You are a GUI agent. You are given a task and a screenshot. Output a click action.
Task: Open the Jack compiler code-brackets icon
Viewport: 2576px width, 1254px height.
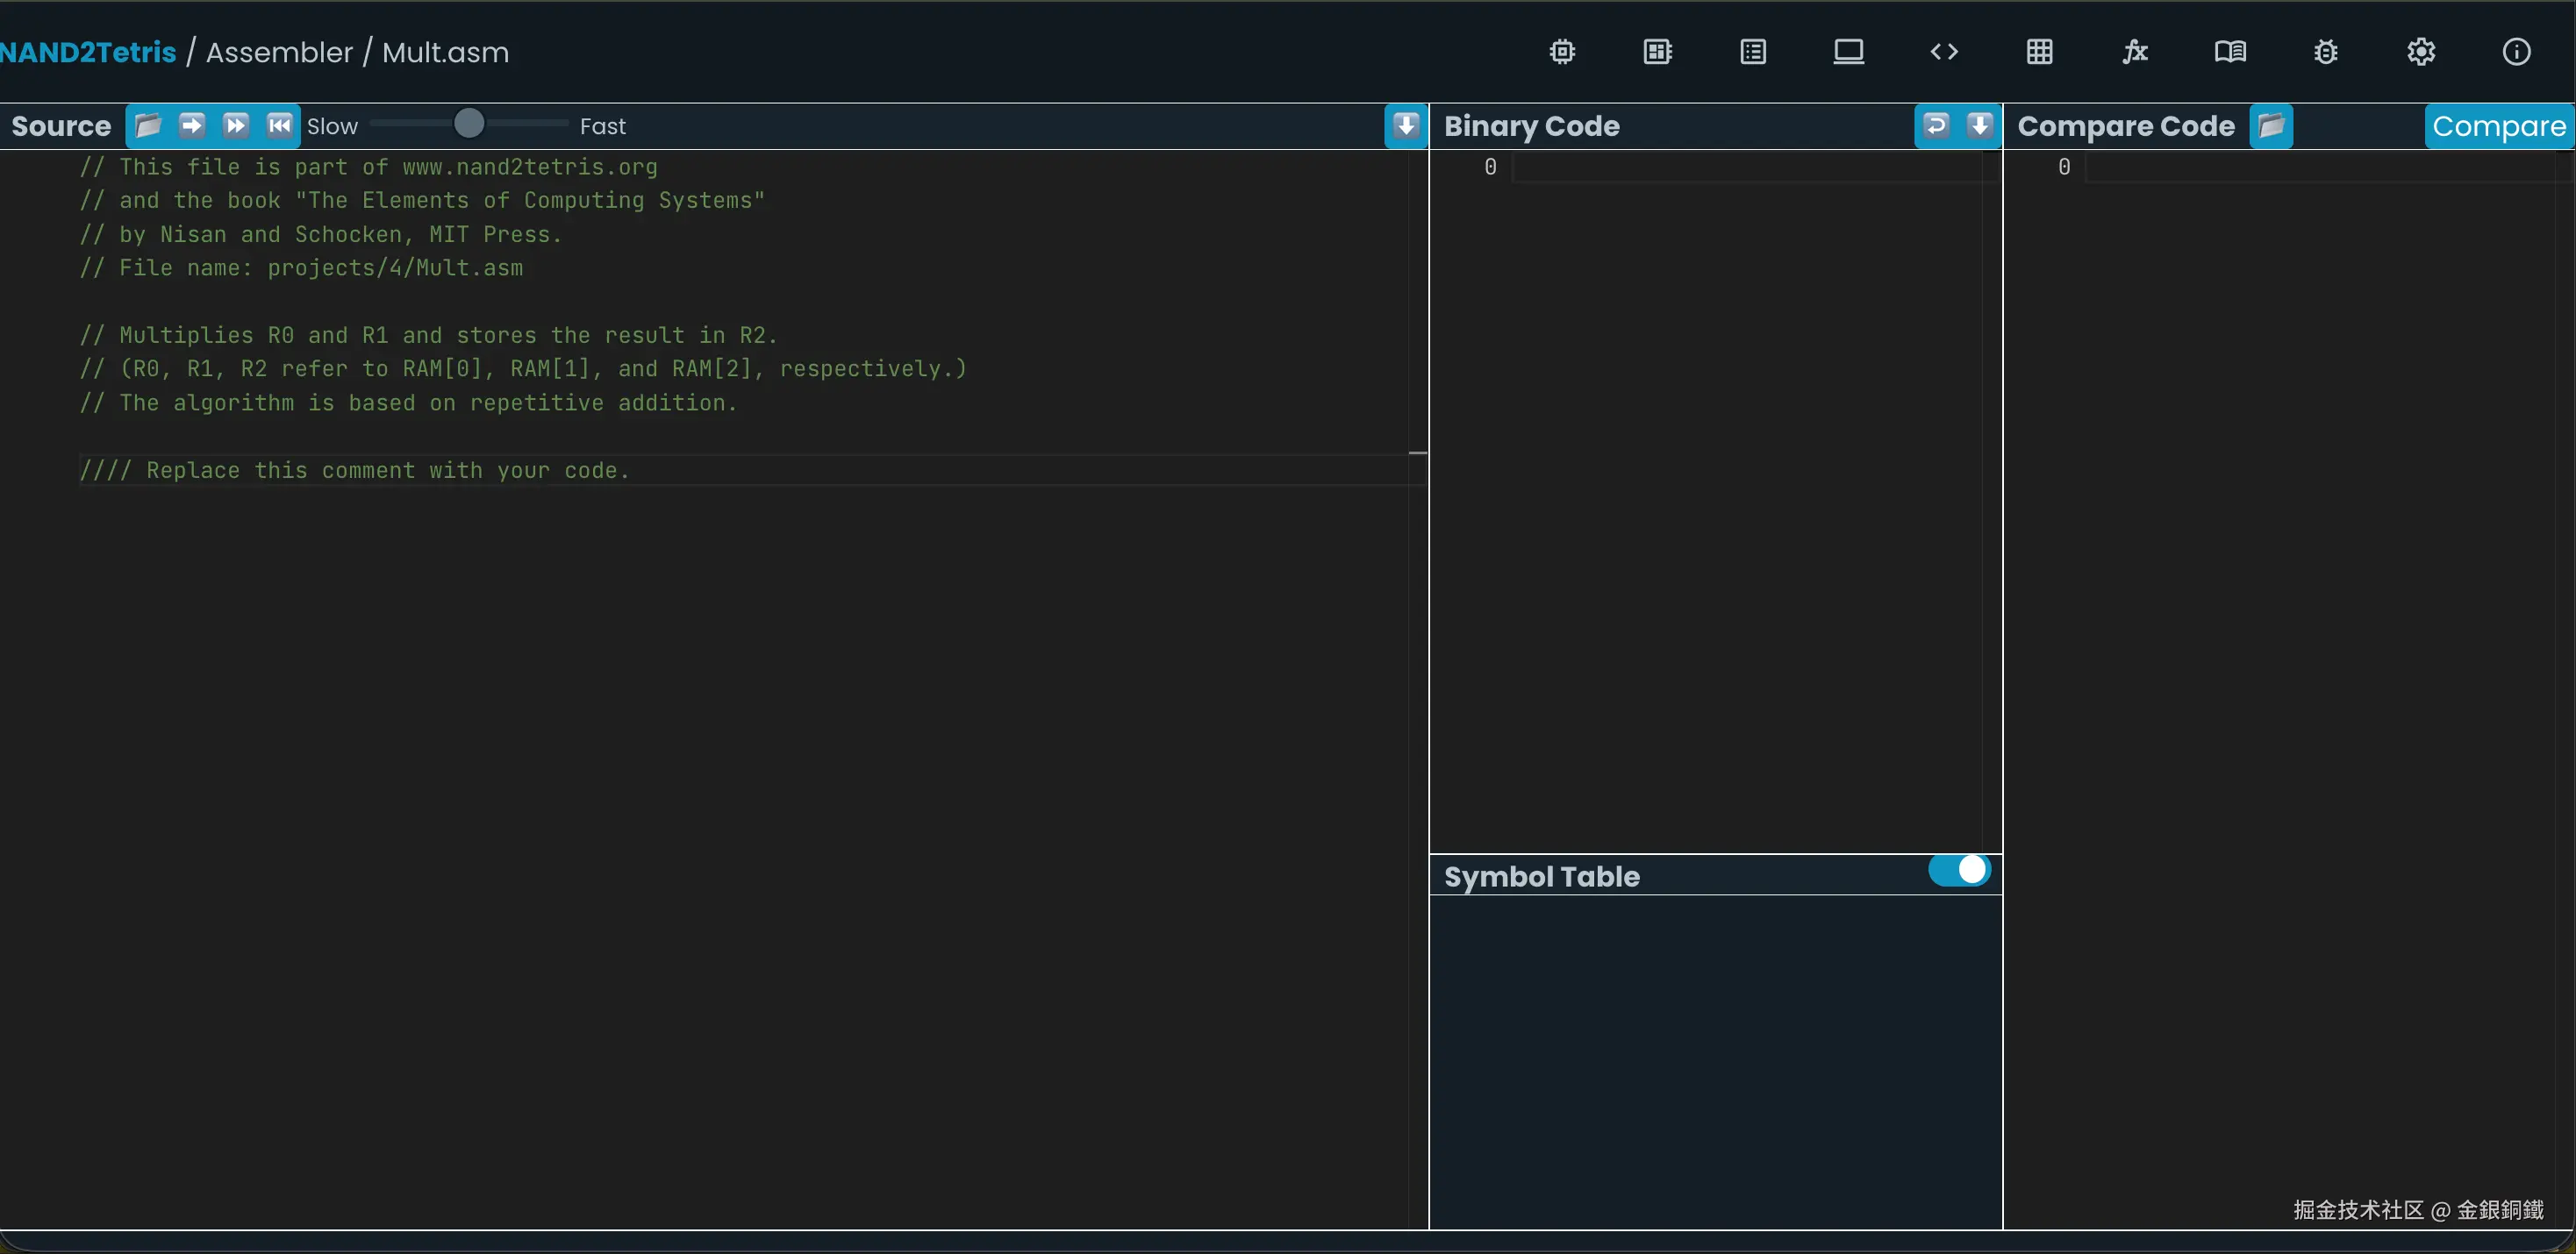[1944, 52]
